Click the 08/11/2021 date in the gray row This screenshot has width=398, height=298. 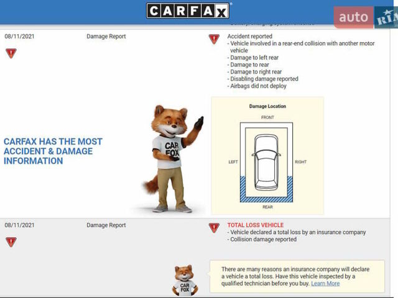pyautogui.click(x=19, y=225)
